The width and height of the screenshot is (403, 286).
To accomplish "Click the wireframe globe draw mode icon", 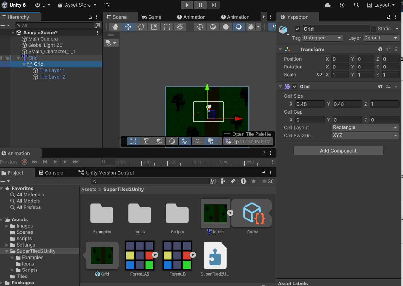I will pos(200,27).
